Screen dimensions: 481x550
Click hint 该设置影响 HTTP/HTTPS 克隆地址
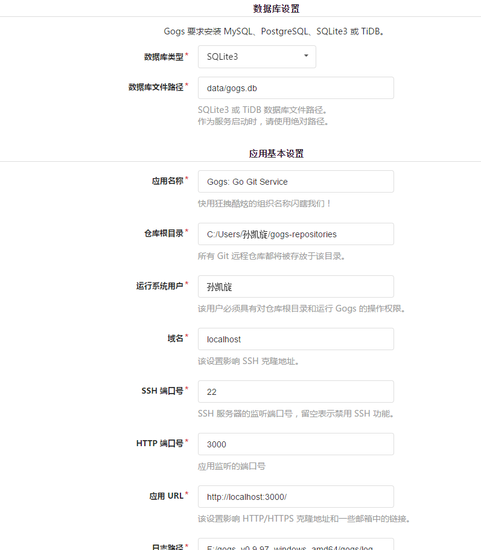pos(304,519)
